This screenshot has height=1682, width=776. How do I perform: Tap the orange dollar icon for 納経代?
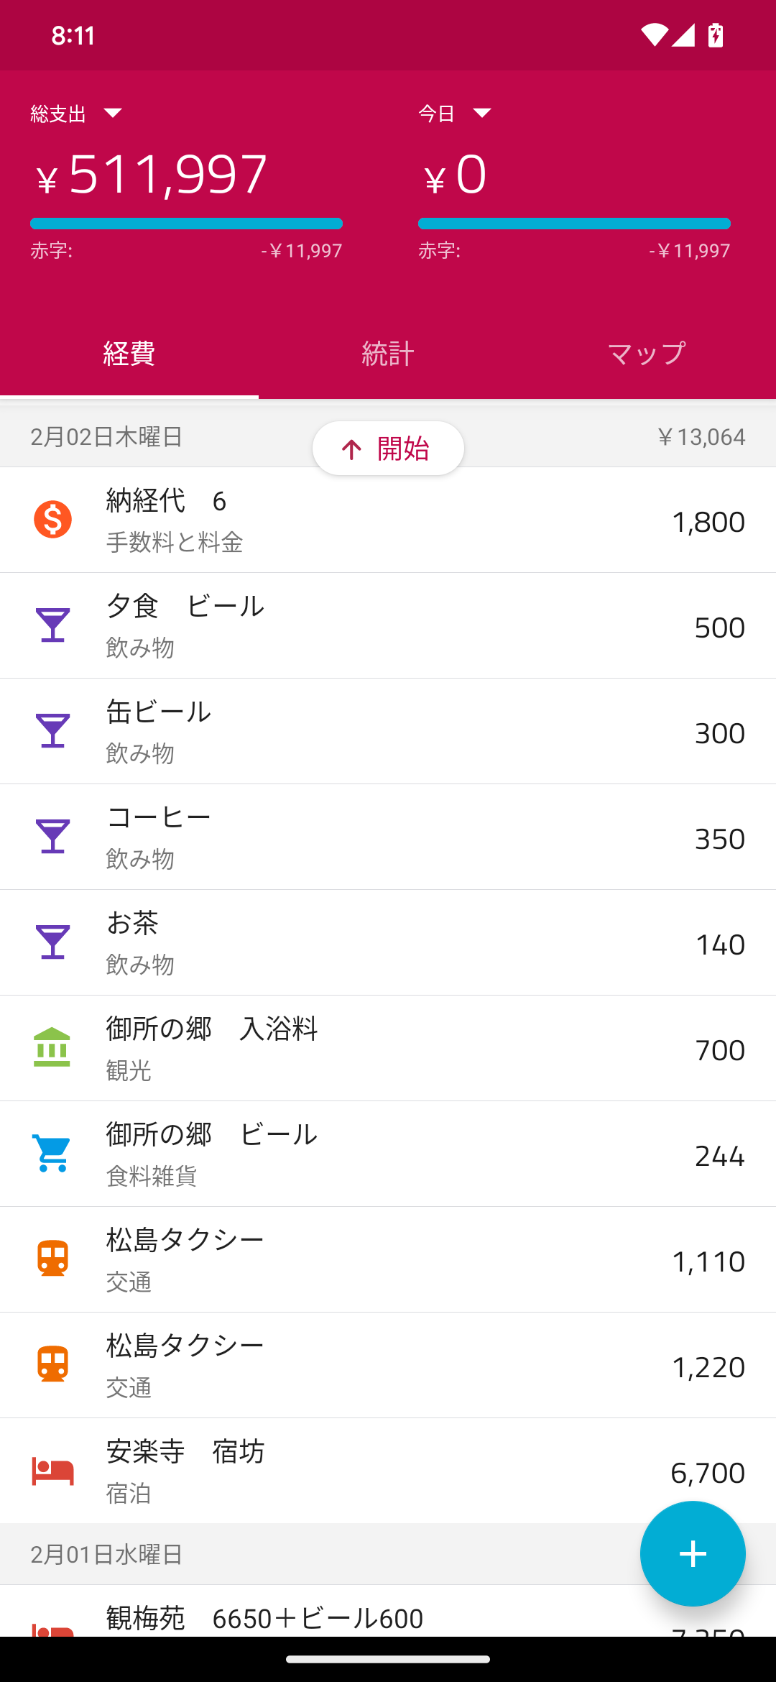(52, 519)
